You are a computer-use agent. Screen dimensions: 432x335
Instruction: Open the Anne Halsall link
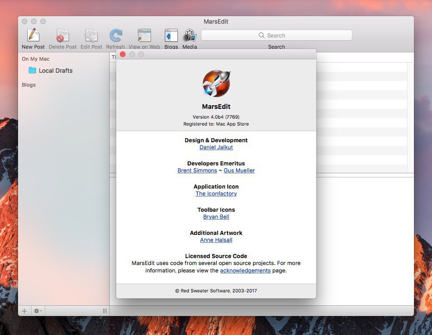coord(216,240)
